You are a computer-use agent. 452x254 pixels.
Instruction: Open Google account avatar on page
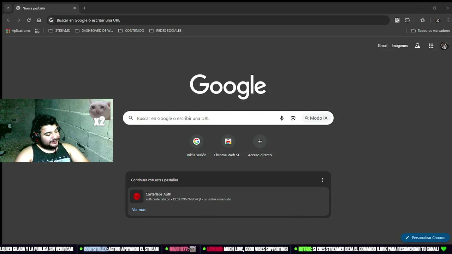(444, 46)
